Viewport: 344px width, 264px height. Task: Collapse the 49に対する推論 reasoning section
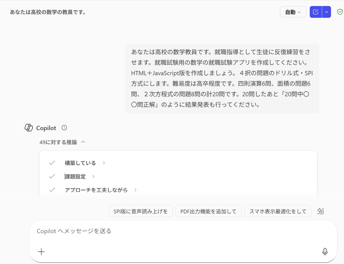pos(83,142)
